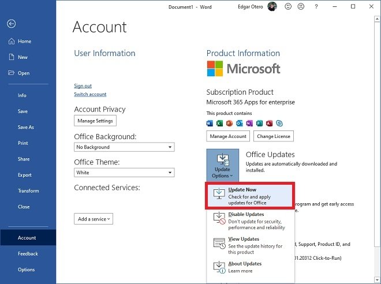Select Update Now from the menu
381x284 pixels.
[250, 196]
